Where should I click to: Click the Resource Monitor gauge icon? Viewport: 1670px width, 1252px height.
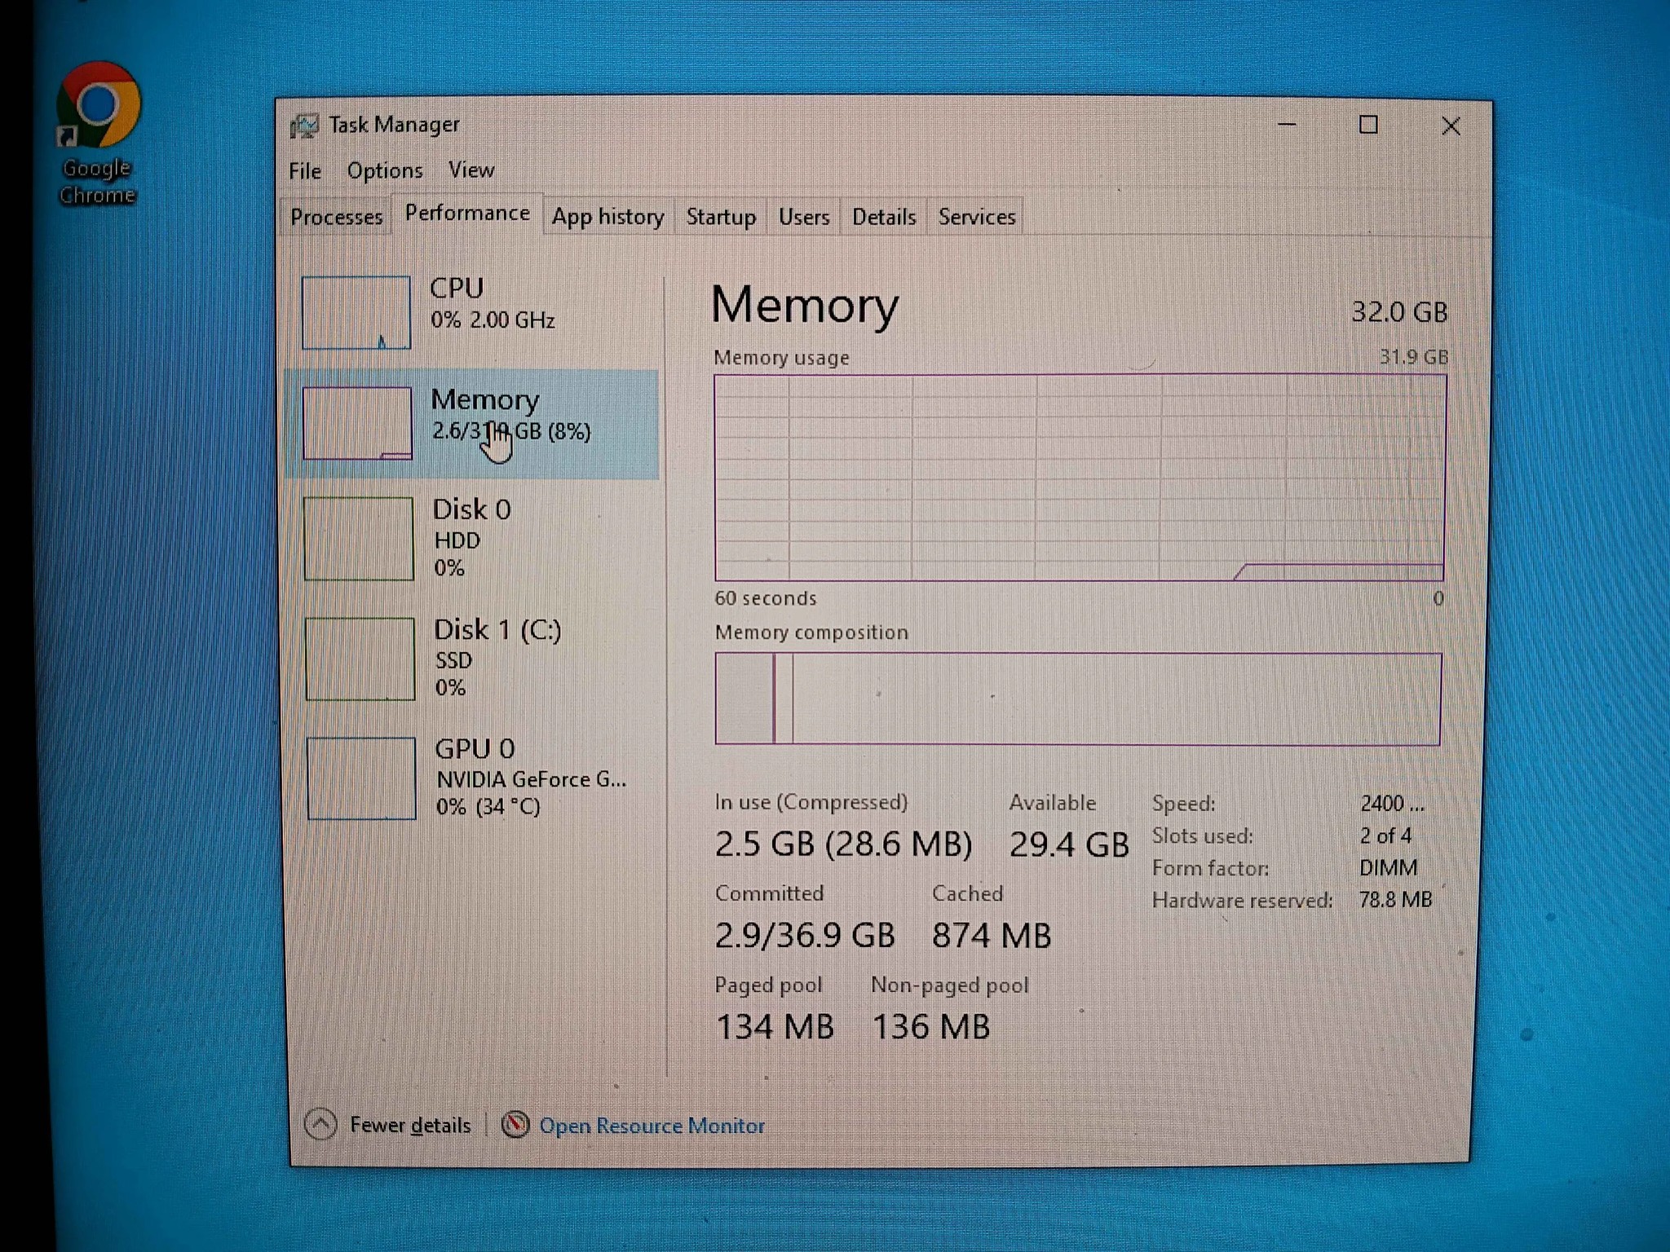click(515, 1125)
